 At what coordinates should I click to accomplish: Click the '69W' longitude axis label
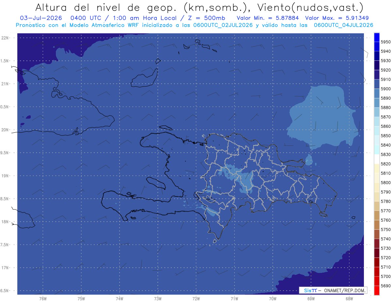[x=311, y=298]
